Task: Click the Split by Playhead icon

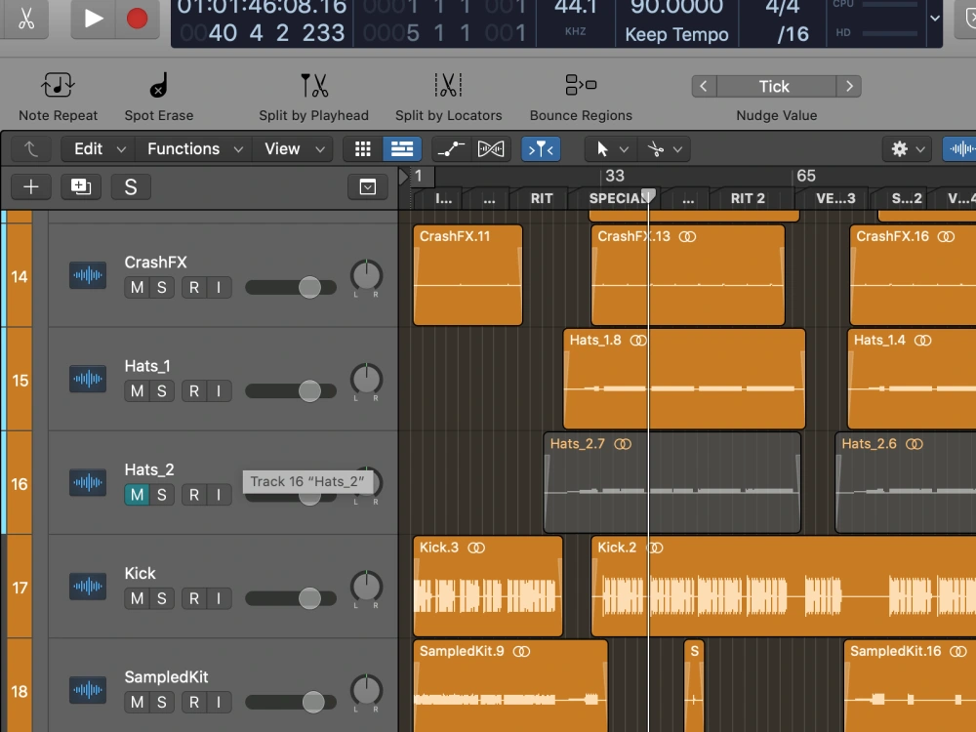Action: point(313,85)
